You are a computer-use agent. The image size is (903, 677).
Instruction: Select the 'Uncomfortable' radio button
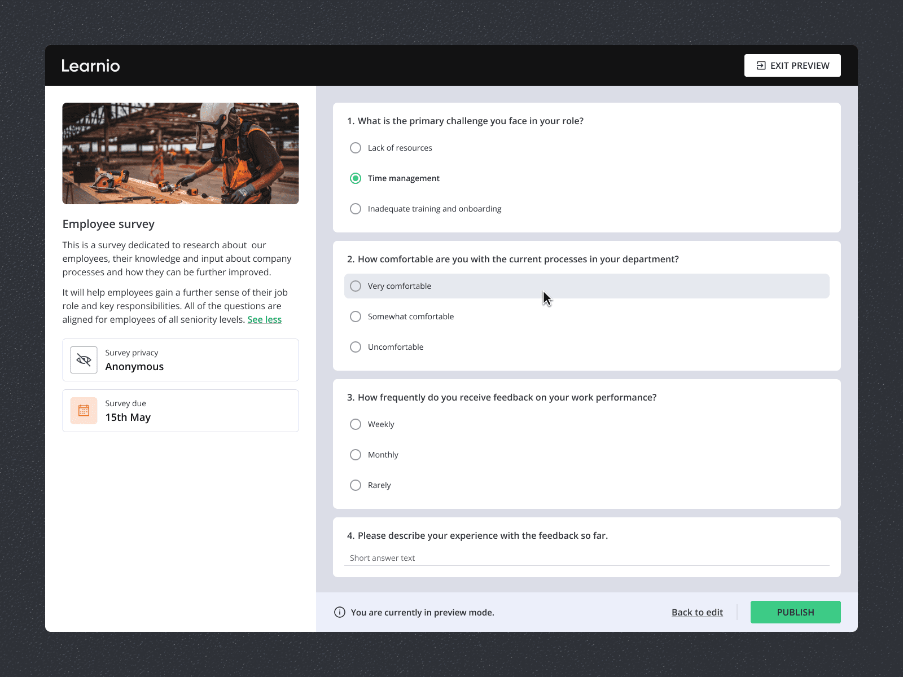click(x=356, y=347)
